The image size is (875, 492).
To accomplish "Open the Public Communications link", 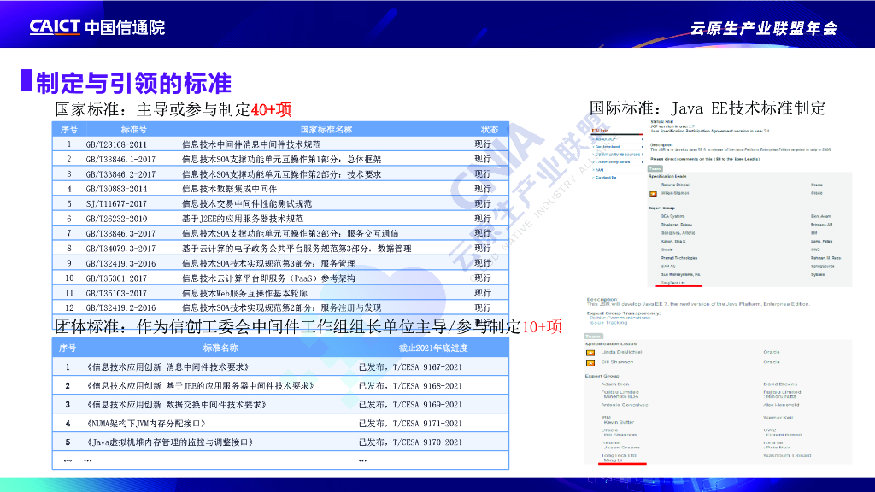I will coord(620,318).
